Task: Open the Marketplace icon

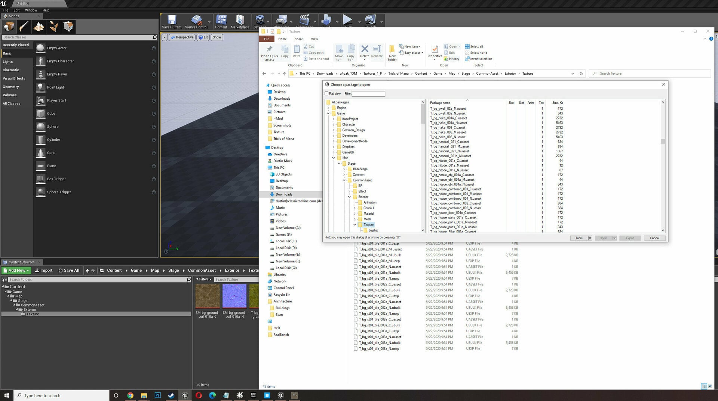Action: pyautogui.click(x=240, y=22)
